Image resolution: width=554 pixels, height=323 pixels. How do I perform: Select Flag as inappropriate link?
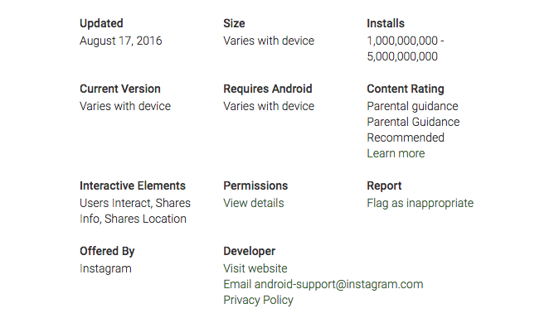[420, 204]
